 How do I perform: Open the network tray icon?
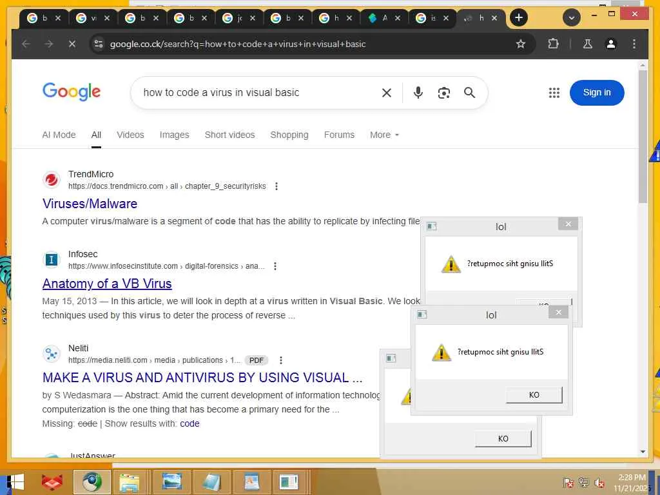click(x=583, y=483)
